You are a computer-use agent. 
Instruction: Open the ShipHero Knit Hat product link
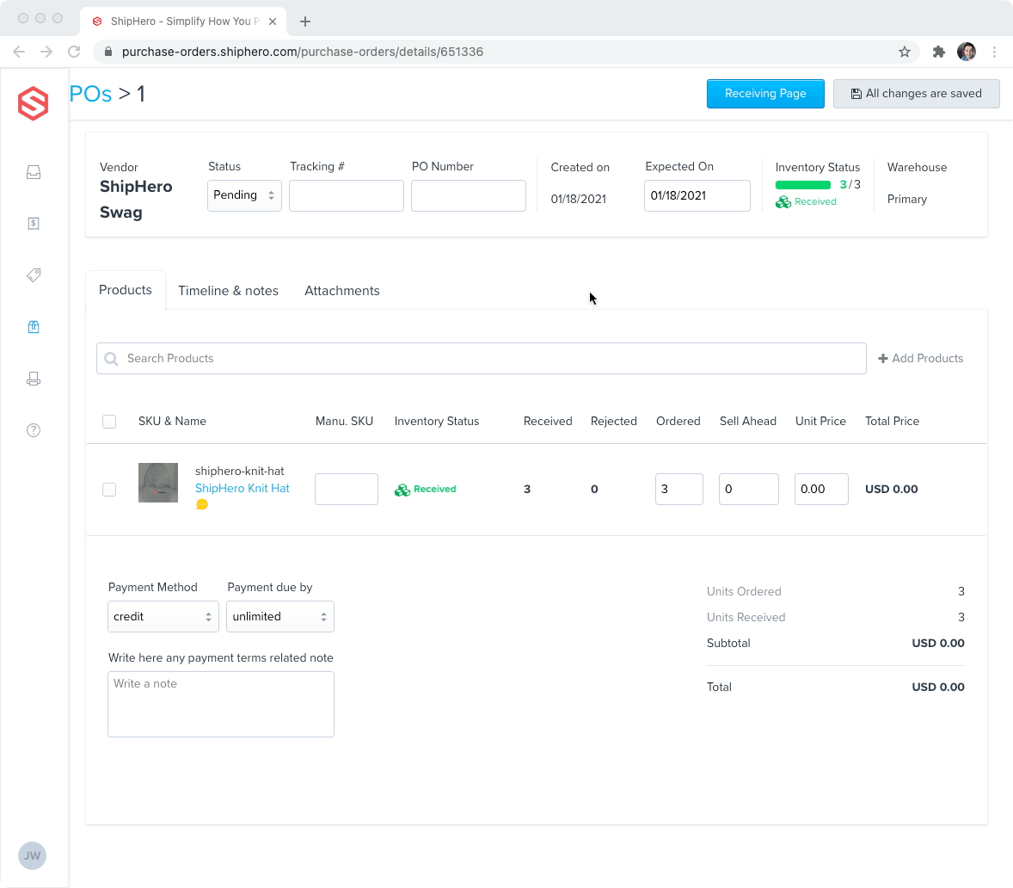pyautogui.click(x=243, y=488)
